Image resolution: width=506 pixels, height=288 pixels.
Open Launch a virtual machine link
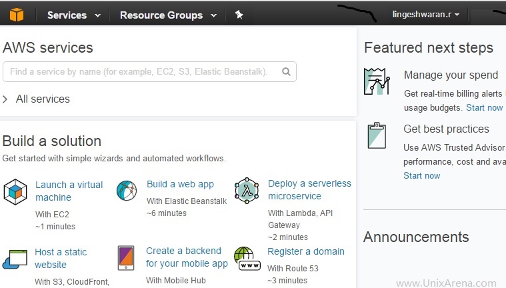coord(69,191)
